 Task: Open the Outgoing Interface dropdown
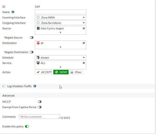(x=60, y=23)
